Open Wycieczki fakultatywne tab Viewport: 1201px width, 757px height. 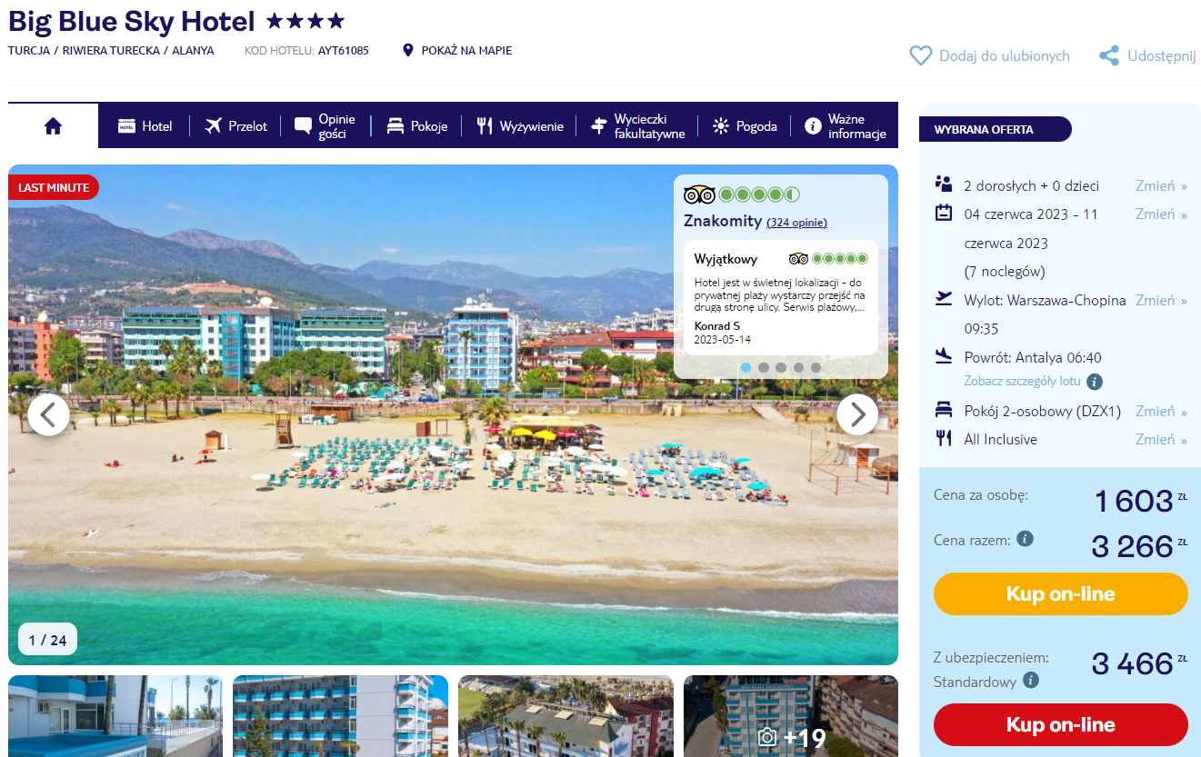tap(636, 126)
